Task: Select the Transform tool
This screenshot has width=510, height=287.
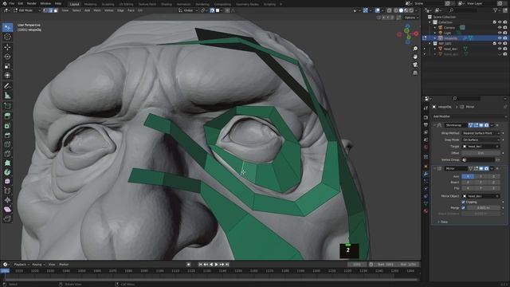Action: (7, 76)
